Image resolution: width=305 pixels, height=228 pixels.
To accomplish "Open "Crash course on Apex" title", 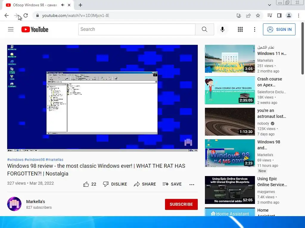I will pos(270,82).
